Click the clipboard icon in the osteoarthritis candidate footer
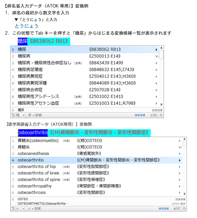 (x=13, y=209)
